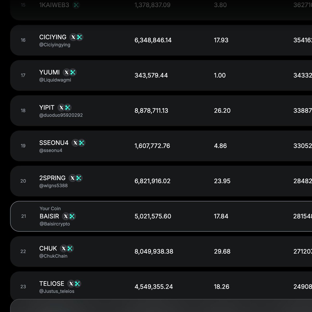Screen dimensions: 312x312
Task: Click the TELIOSE coin name
Action: (x=52, y=284)
